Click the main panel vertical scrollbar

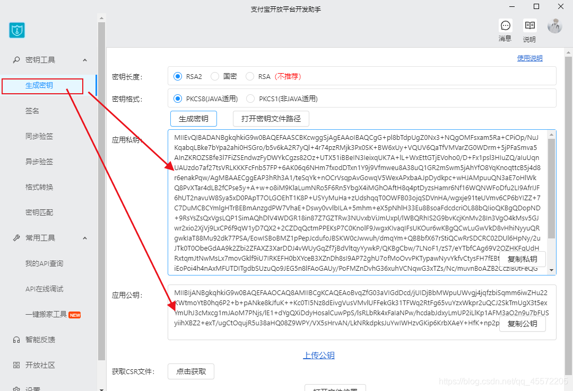click(568, 216)
